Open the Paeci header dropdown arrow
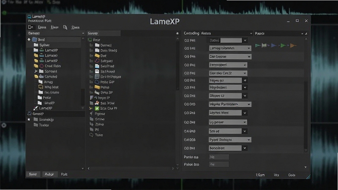Image resolution: width=338 pixels, height=190 pixels. click(302, 33)
